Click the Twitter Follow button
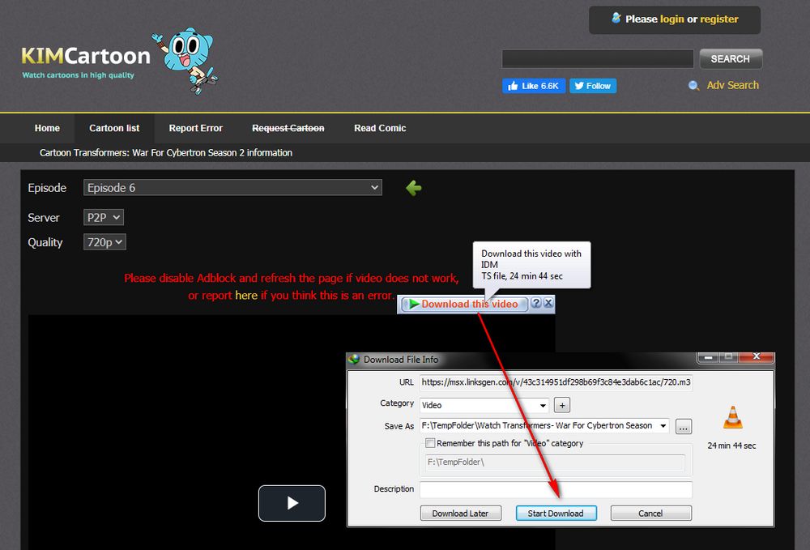The width and height of the screenshot is (810, 550). coord(593,86)
